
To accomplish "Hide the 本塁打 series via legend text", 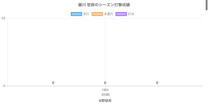I will 108,14.
